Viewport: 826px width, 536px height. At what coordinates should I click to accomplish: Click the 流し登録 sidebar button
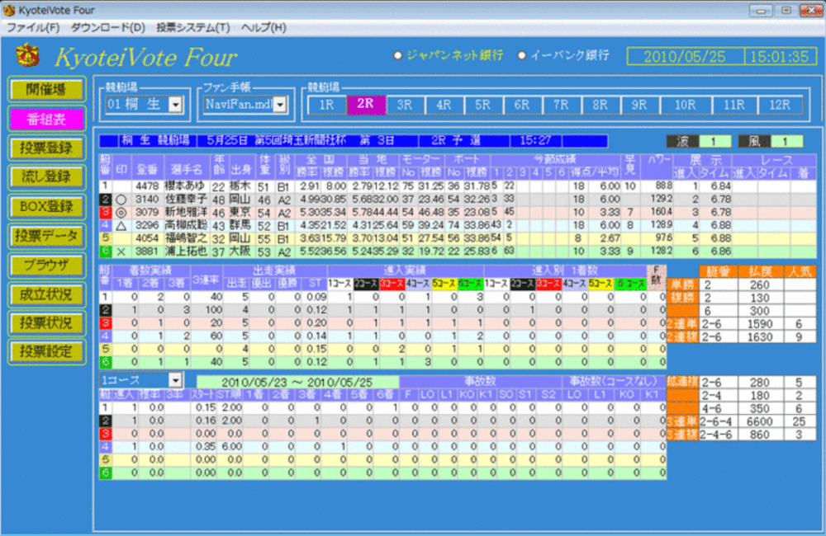[46, 176]
